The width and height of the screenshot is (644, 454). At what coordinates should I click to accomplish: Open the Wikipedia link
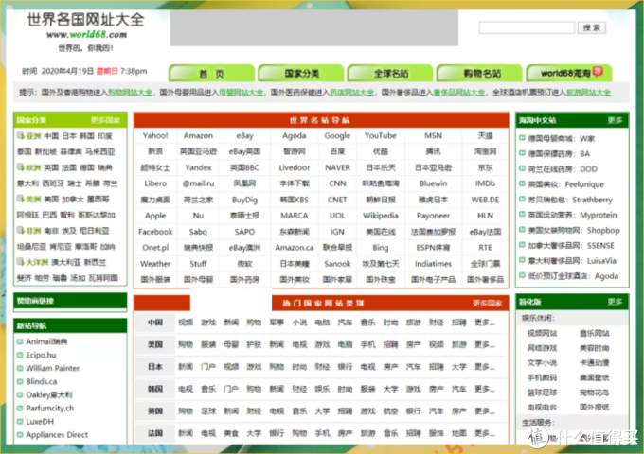381,216
